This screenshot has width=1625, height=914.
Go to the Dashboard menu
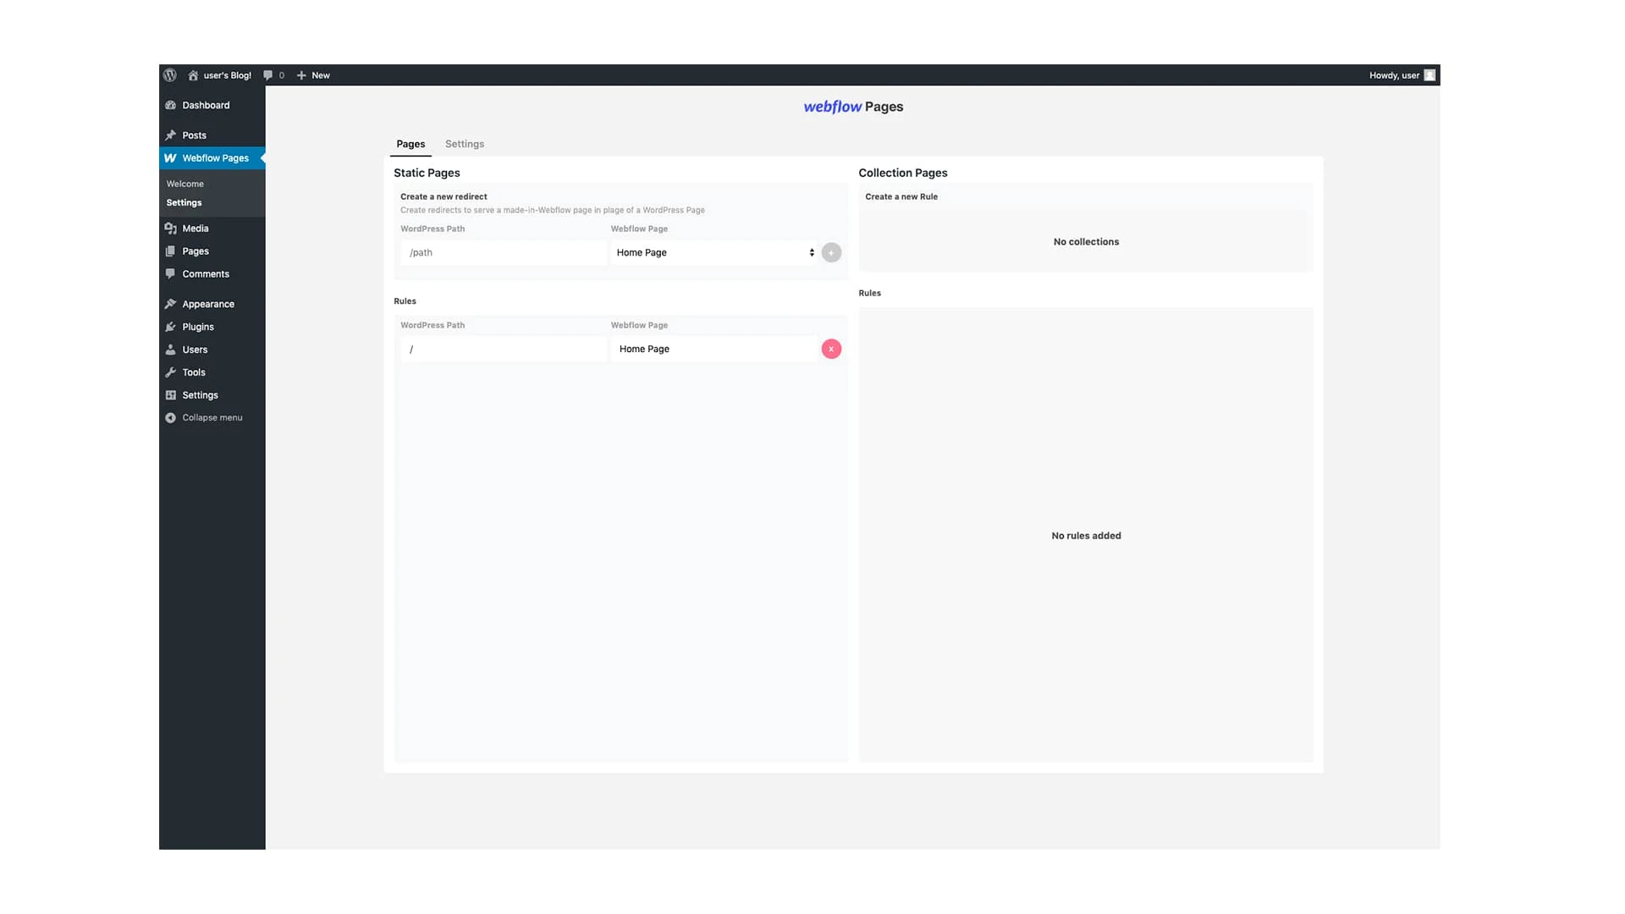[212, 105]
